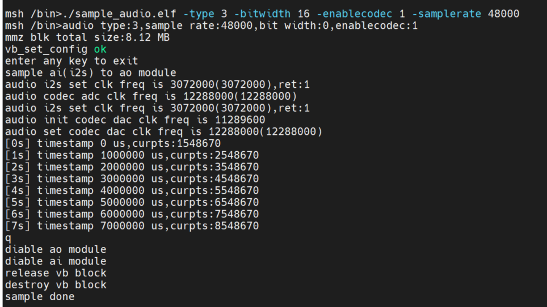
Task: Click the audio set codec dac line
Action: pos(163,132)
